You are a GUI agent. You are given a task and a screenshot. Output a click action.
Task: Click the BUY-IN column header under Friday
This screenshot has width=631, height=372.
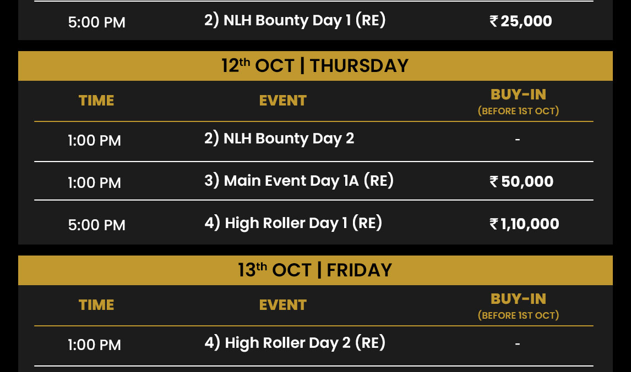[x=518, y=307]
